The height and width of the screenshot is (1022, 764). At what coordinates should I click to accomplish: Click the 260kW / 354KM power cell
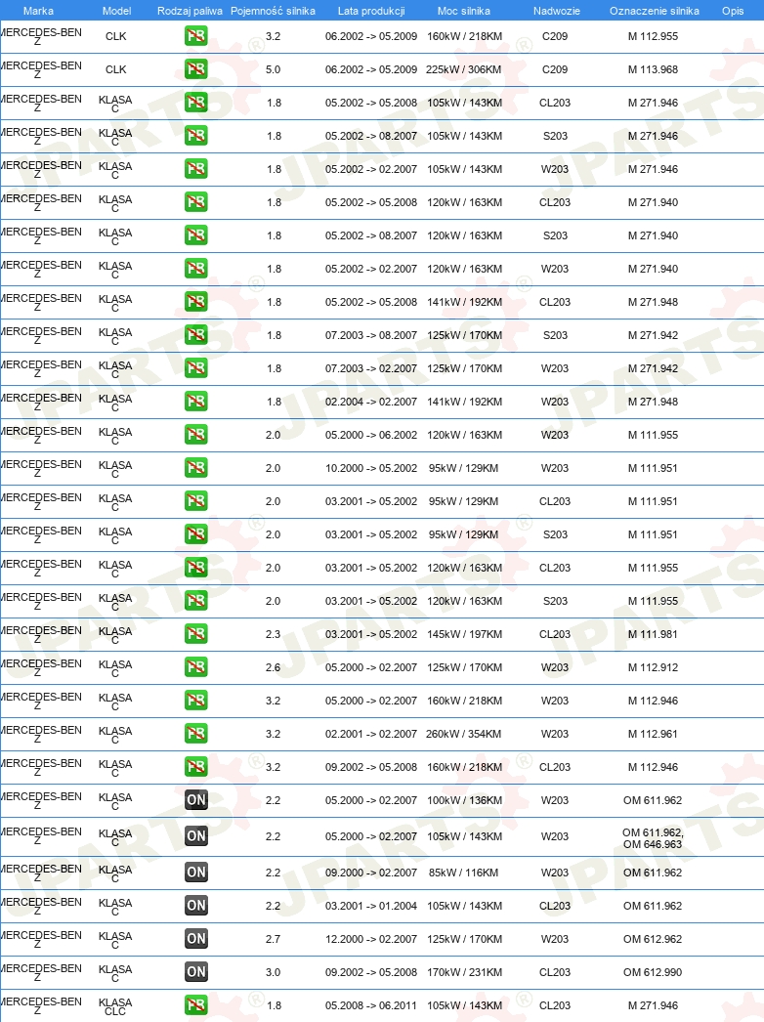[x=463, y=735]
